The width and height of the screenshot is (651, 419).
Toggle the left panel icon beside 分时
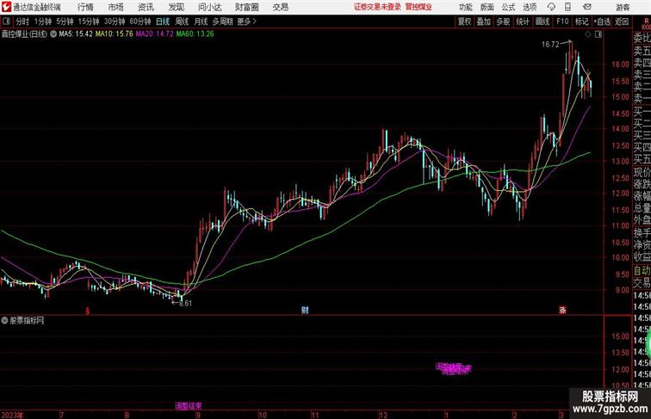(x=6, y=22)
